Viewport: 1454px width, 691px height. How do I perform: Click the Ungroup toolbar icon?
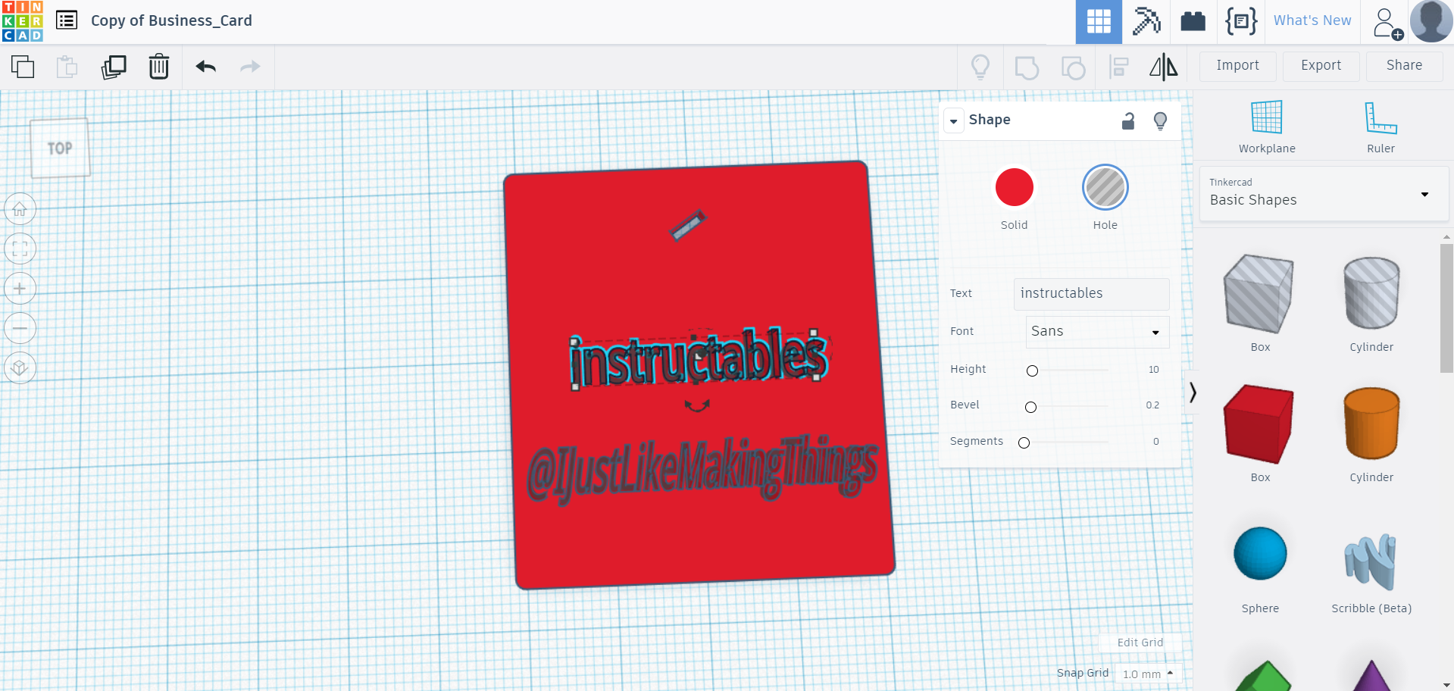(1073, 67)
